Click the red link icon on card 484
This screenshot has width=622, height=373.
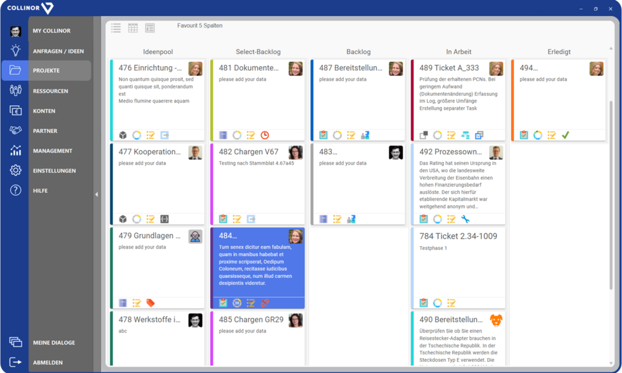(264, 303)
